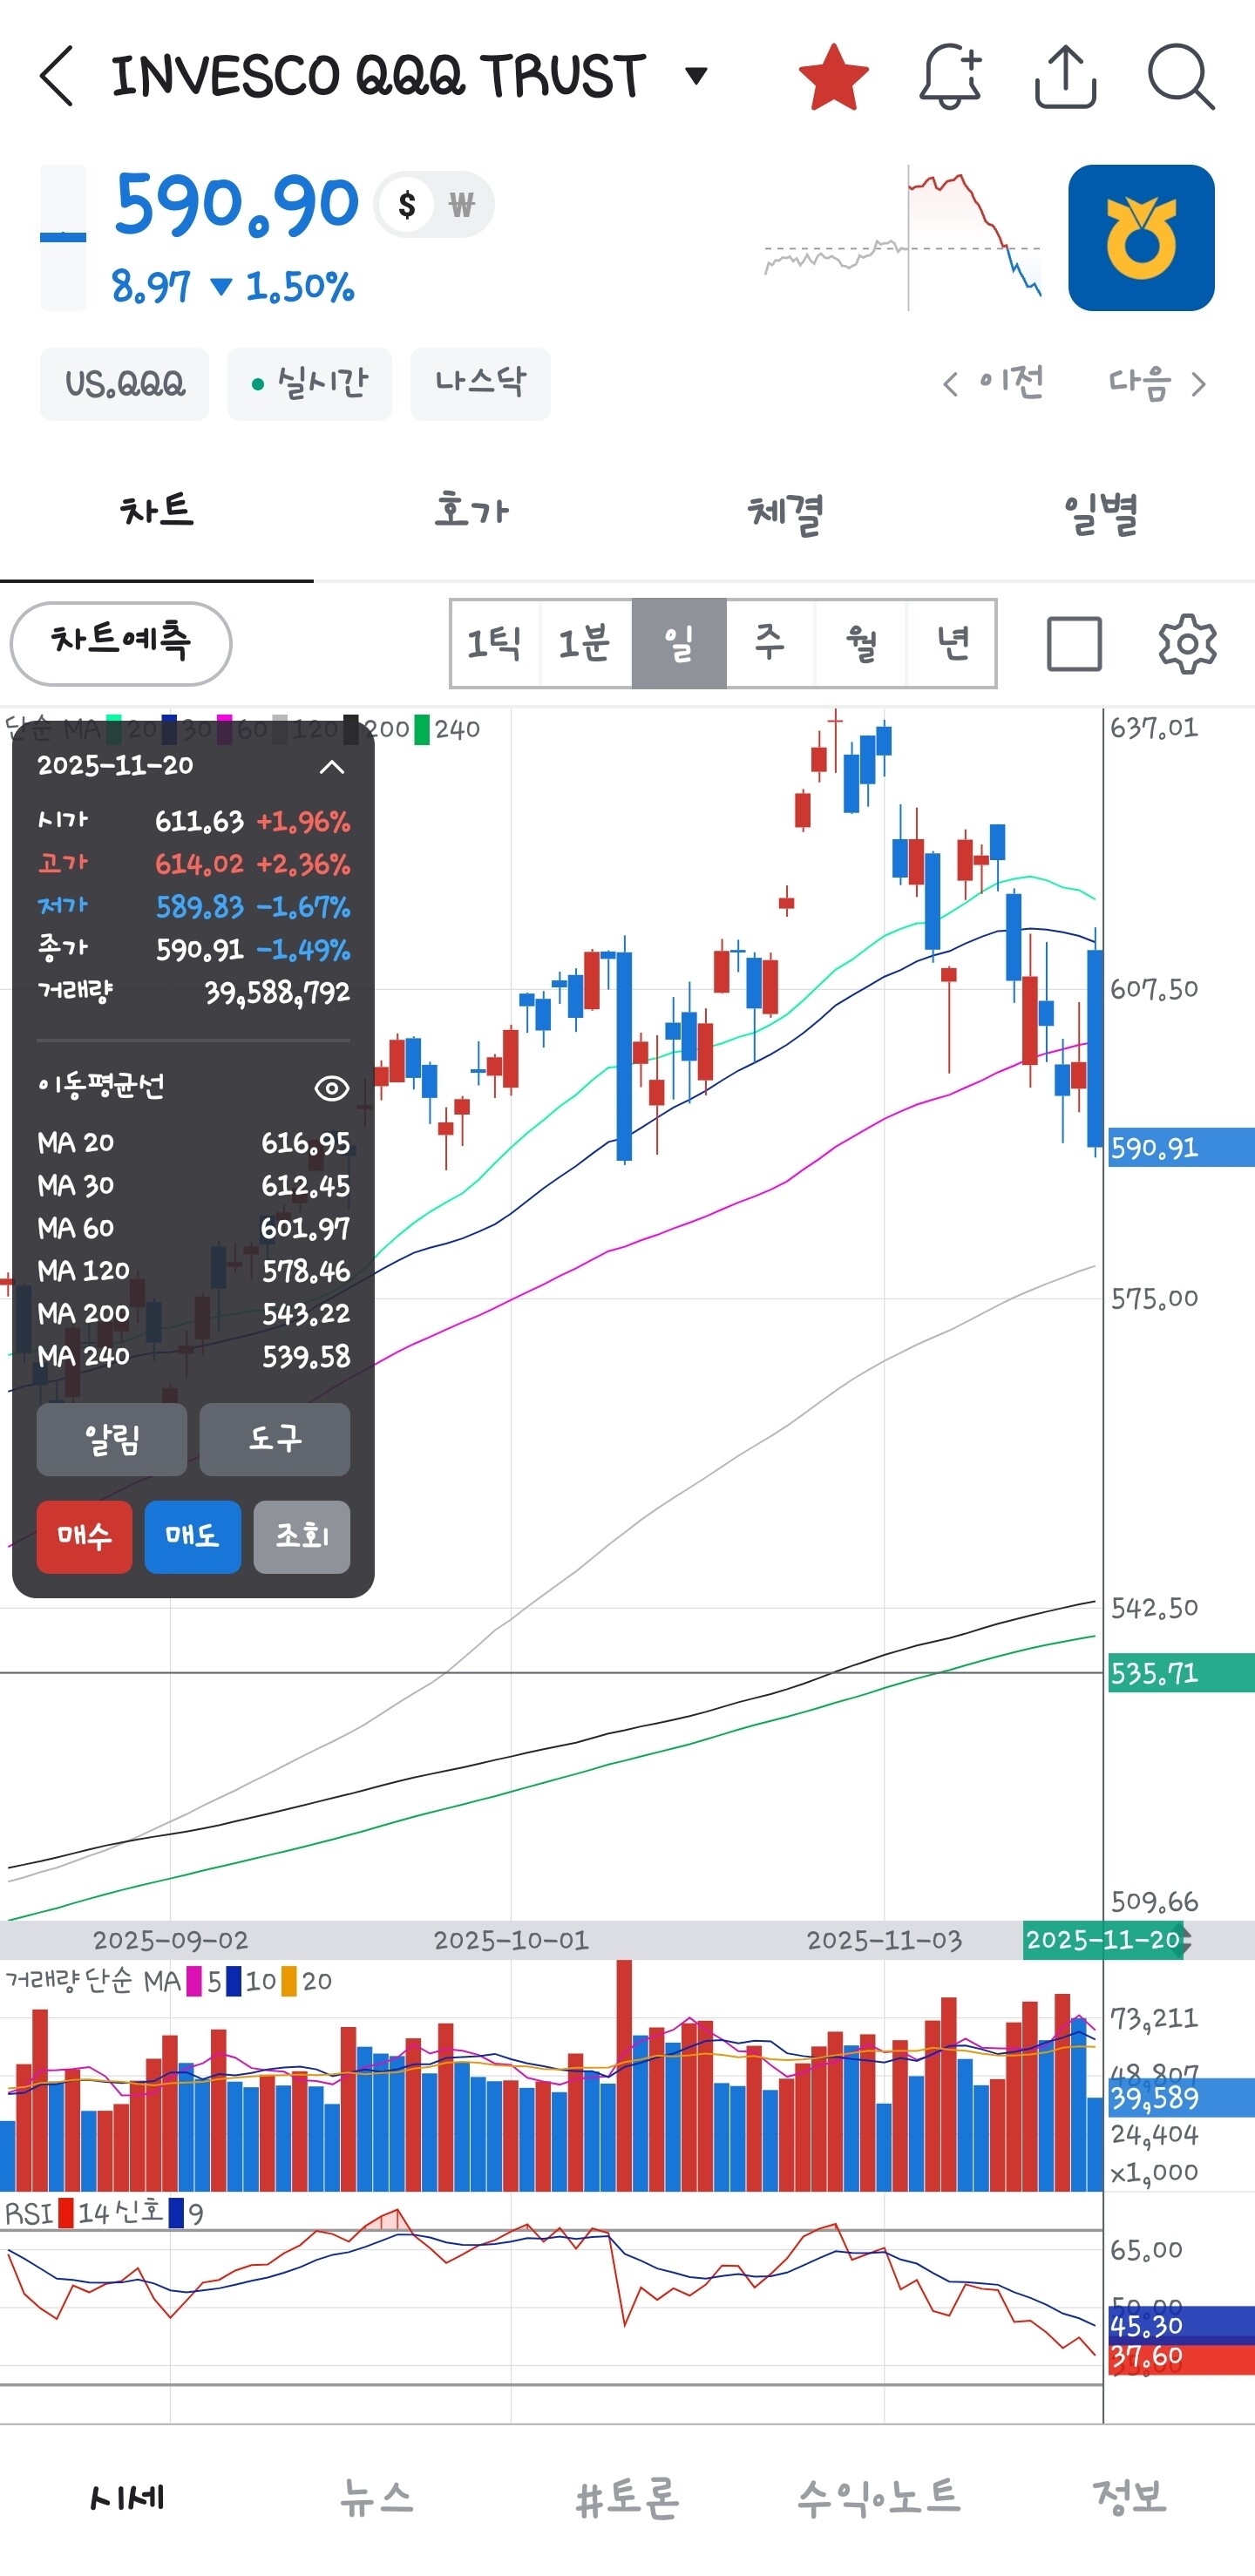Select the 주 (weekly) chart interval
Image resolution: width=1255 pixels, height=2576 pixels.
click(769, 643)
